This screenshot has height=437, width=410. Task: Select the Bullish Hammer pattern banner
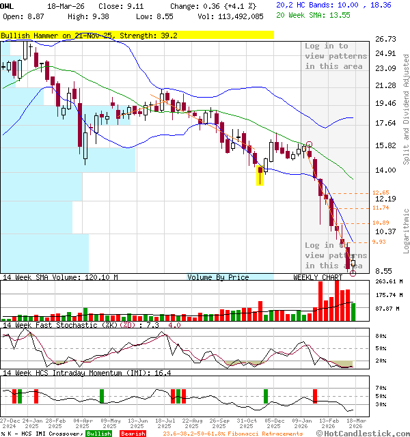[x=137, y=34]
